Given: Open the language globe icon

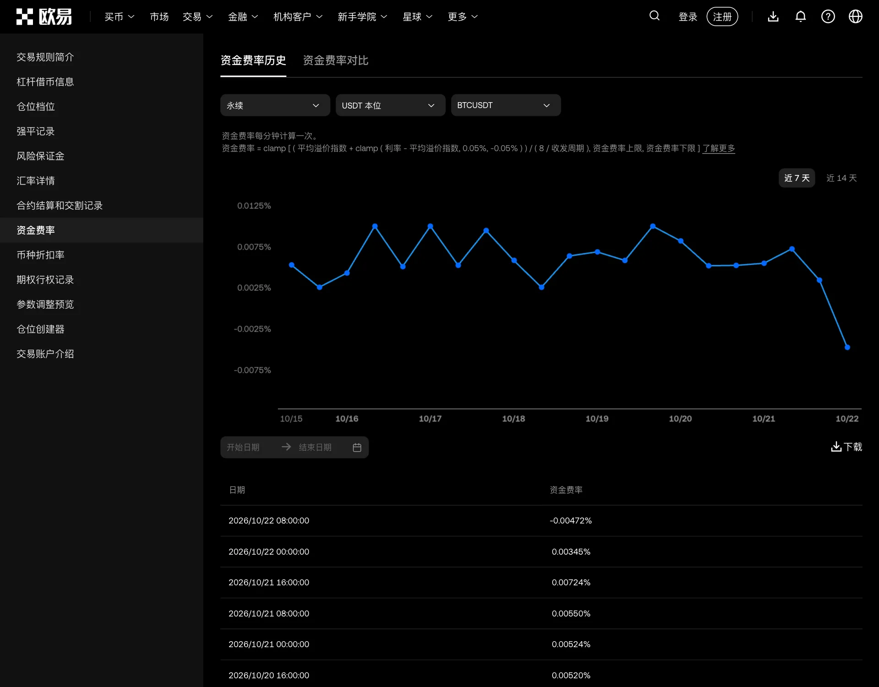Looking at the screenshot, I should [855, 16].
